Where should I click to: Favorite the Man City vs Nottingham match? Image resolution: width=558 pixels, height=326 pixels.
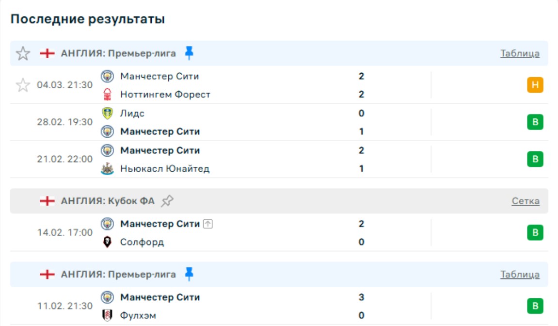(23, 85)
